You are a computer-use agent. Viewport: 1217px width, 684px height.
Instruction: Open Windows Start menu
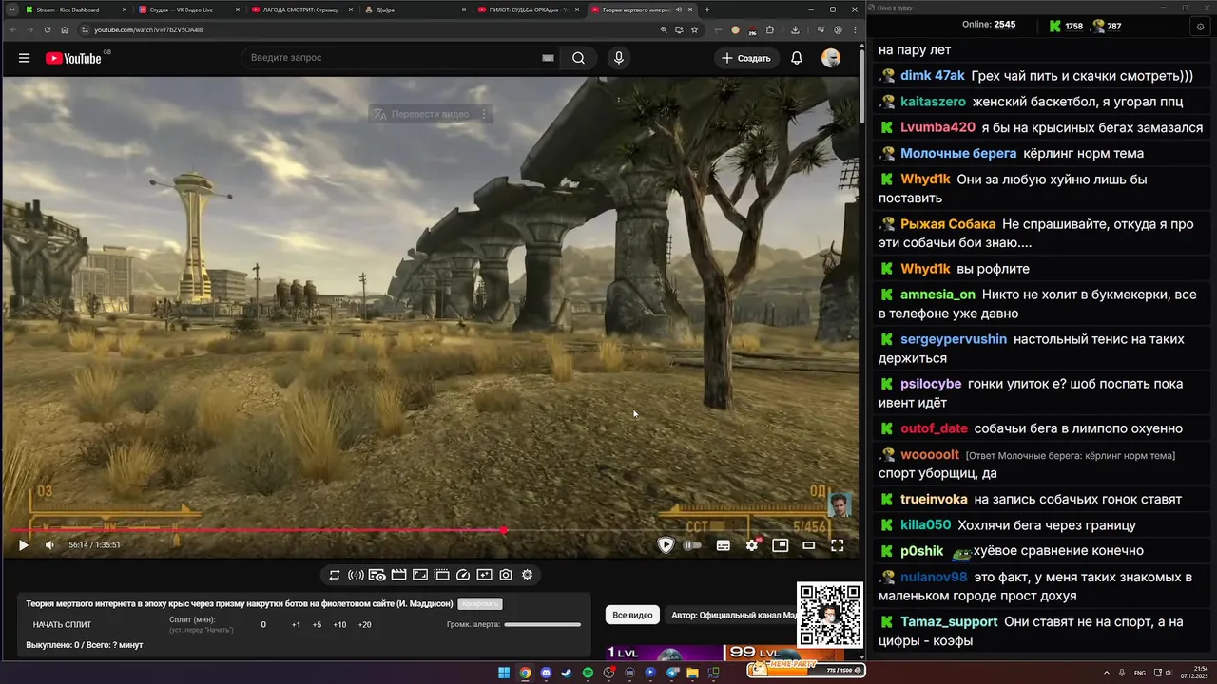coord(504,673)
